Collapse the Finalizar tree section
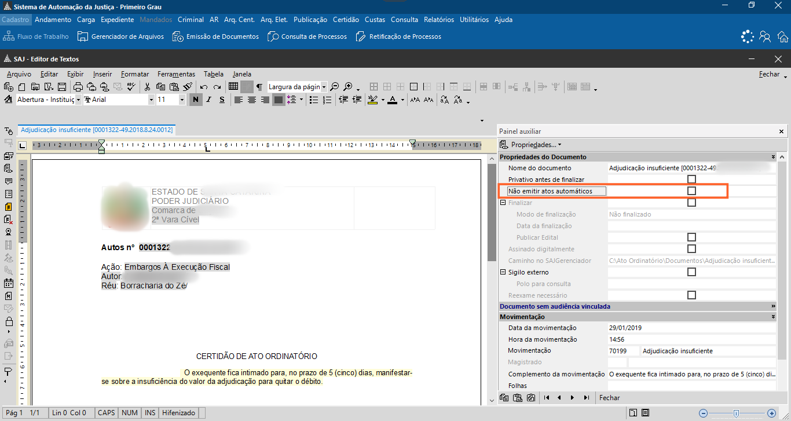The width and height of the screenshot is (791, 421). 503,203
